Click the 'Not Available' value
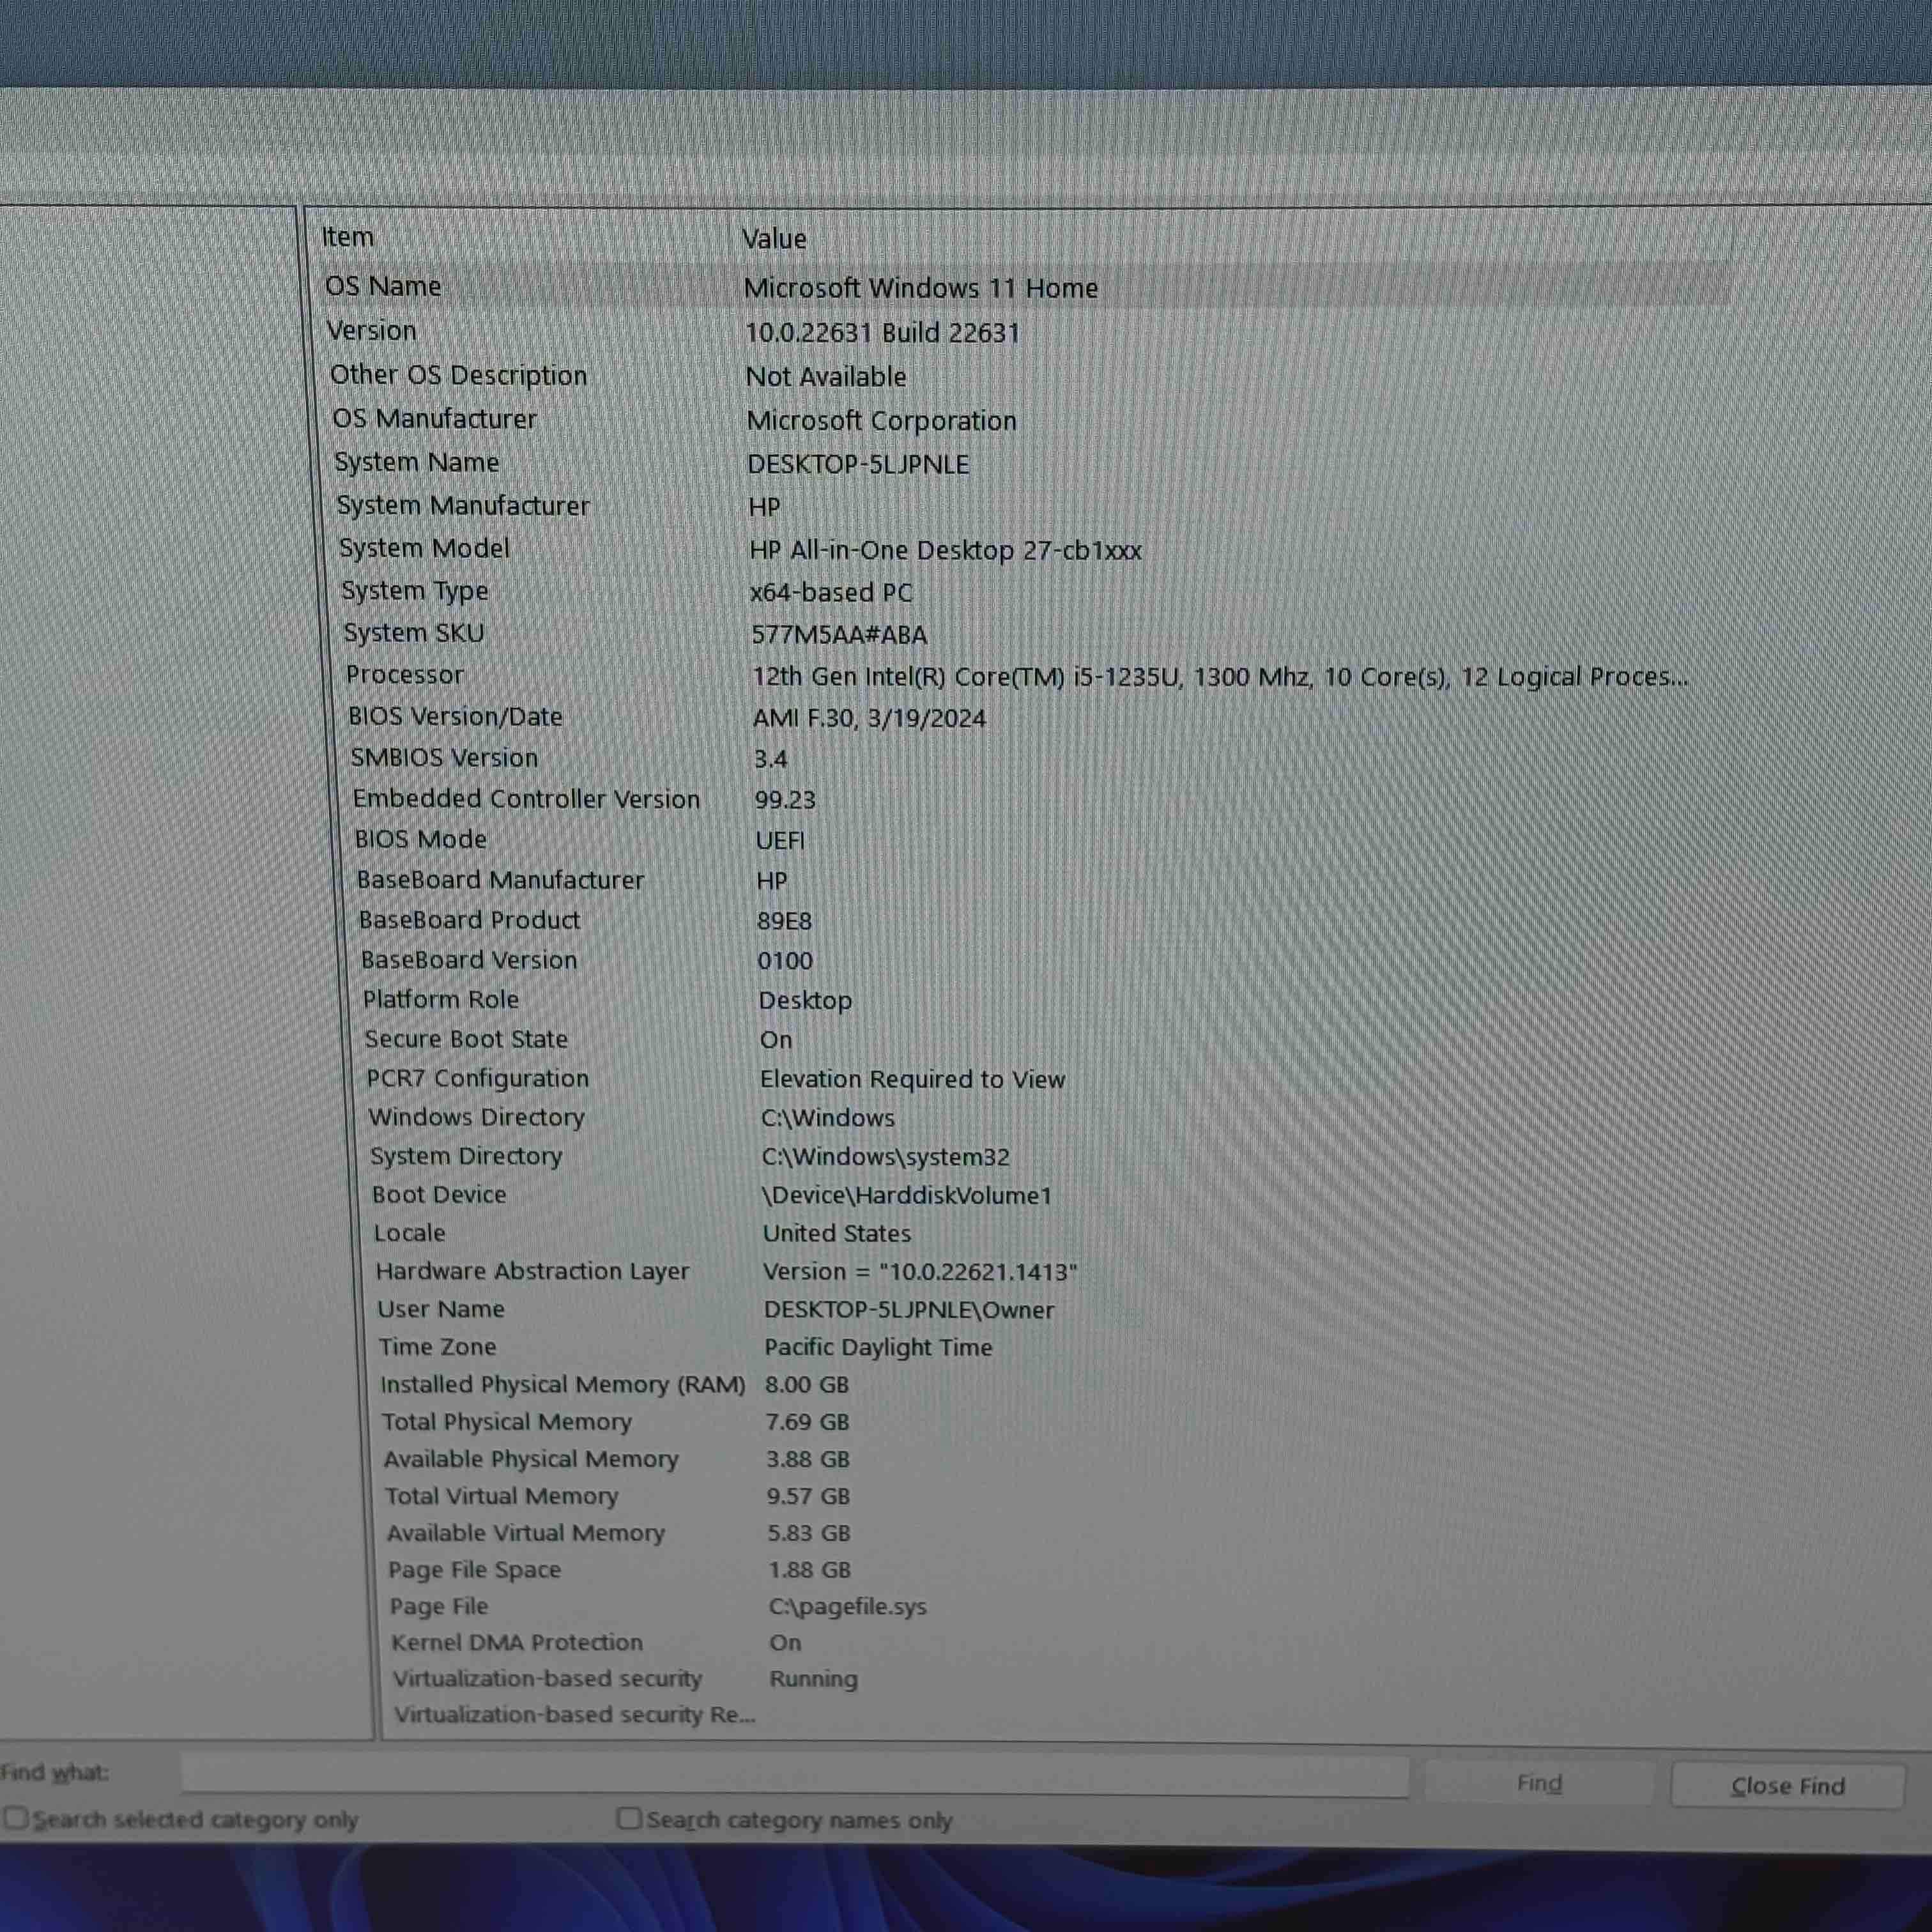Screen dimensions: 1932x1932 826,377
